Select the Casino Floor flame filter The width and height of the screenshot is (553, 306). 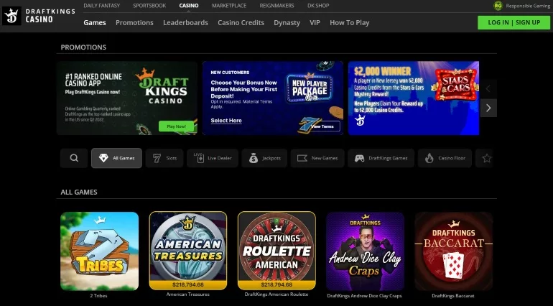click(x=445, y=158)
